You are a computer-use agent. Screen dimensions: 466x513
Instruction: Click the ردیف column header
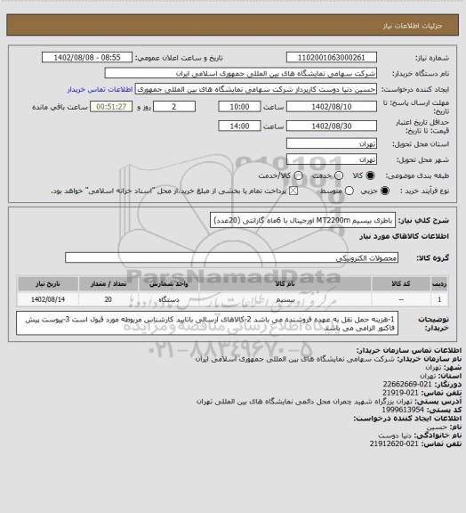(x=439, y=283)
